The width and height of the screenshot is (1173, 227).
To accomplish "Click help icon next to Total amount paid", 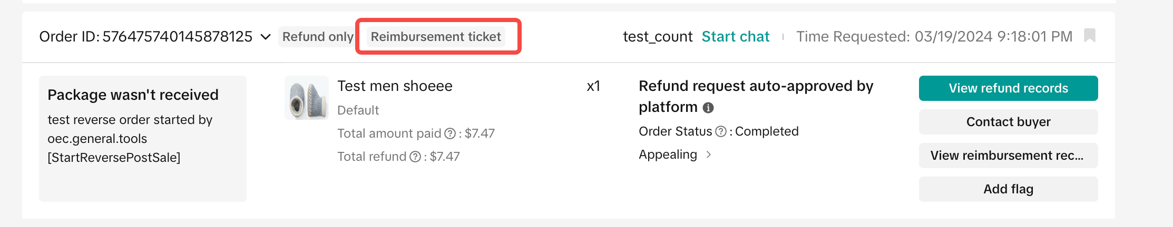I will pos(449,133).
